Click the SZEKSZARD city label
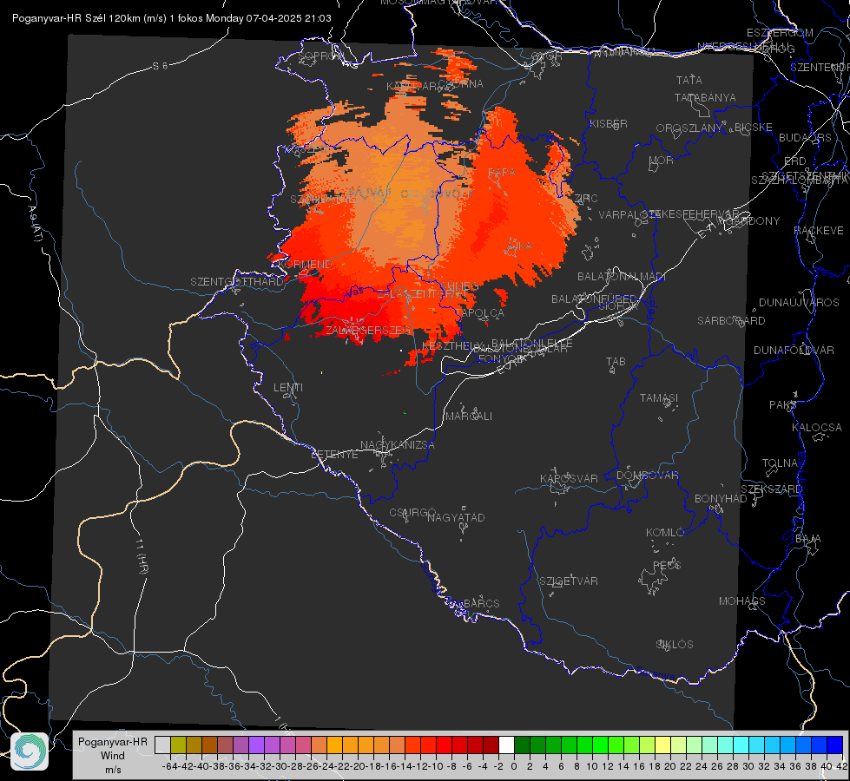The width and height of the screenshot is (850, 781). click(771, 489)
